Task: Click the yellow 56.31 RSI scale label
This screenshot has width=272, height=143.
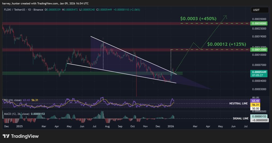Action: pyautogui.click(x=255, y=105)
